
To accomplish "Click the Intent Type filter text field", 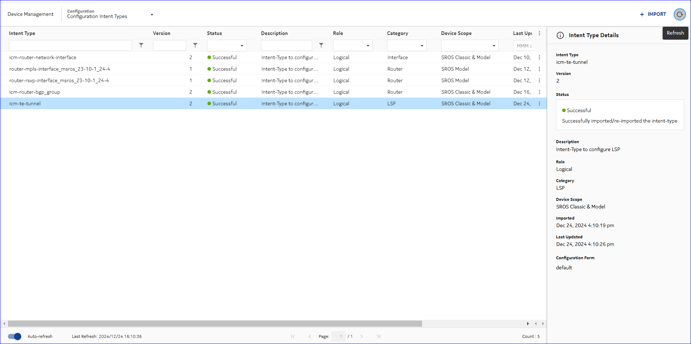I will 71,45.
